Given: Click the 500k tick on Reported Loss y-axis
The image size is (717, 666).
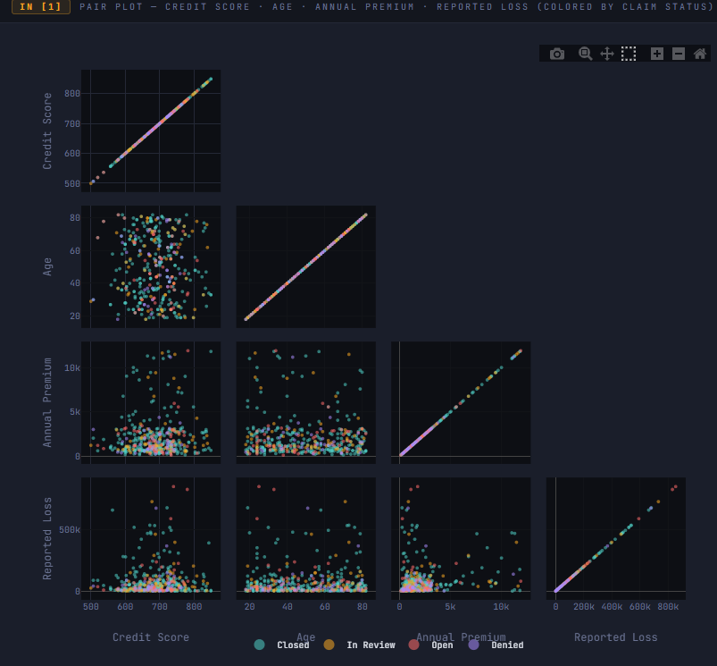Looking at the screenshot, I should (x=70, y=529).
